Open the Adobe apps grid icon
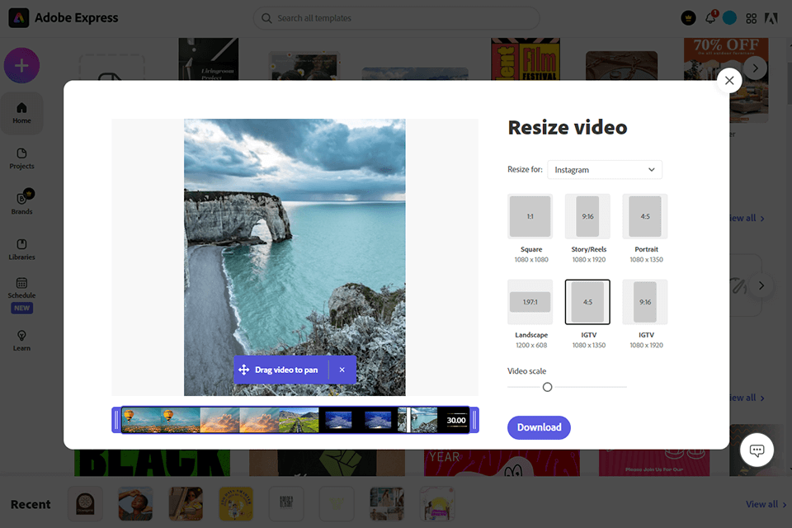 (x=752, y=17)
